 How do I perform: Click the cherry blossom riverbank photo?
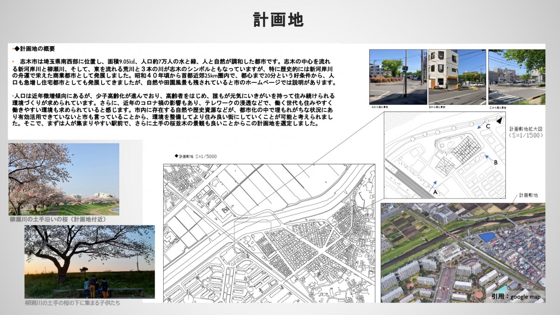[x=64, y=179]
